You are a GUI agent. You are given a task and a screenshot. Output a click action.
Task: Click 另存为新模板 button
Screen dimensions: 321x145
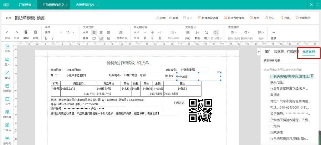pos(234,18)
